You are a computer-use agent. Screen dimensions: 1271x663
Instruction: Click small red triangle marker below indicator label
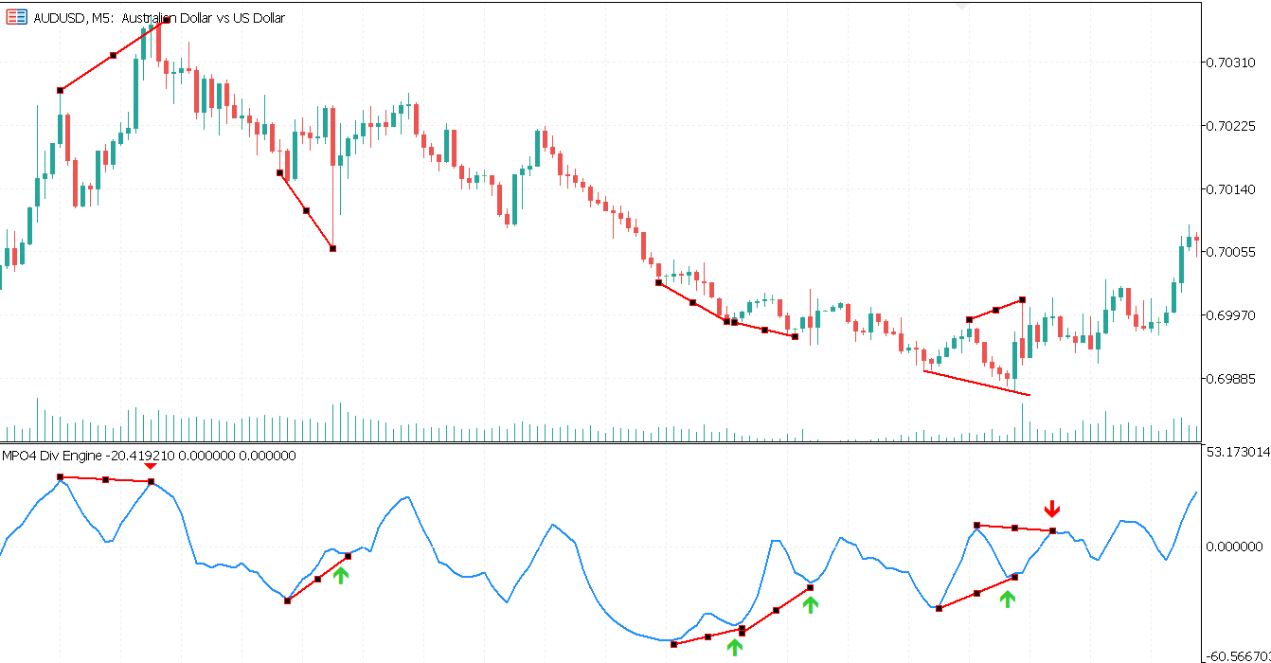pyautogui.click(x=151, y=466)
